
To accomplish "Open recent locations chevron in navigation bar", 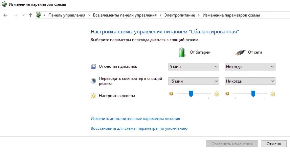I will pos(23,15).
